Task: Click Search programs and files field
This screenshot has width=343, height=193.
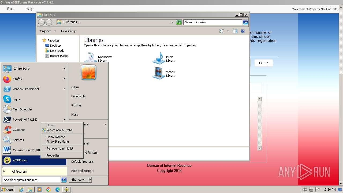Action: (32, 180)
